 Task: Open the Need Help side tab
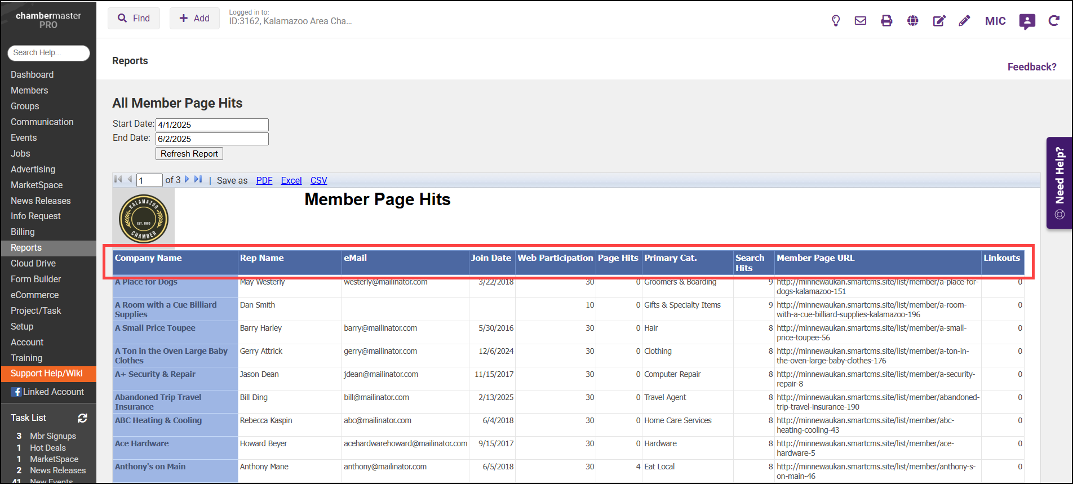coord(1059,183)
